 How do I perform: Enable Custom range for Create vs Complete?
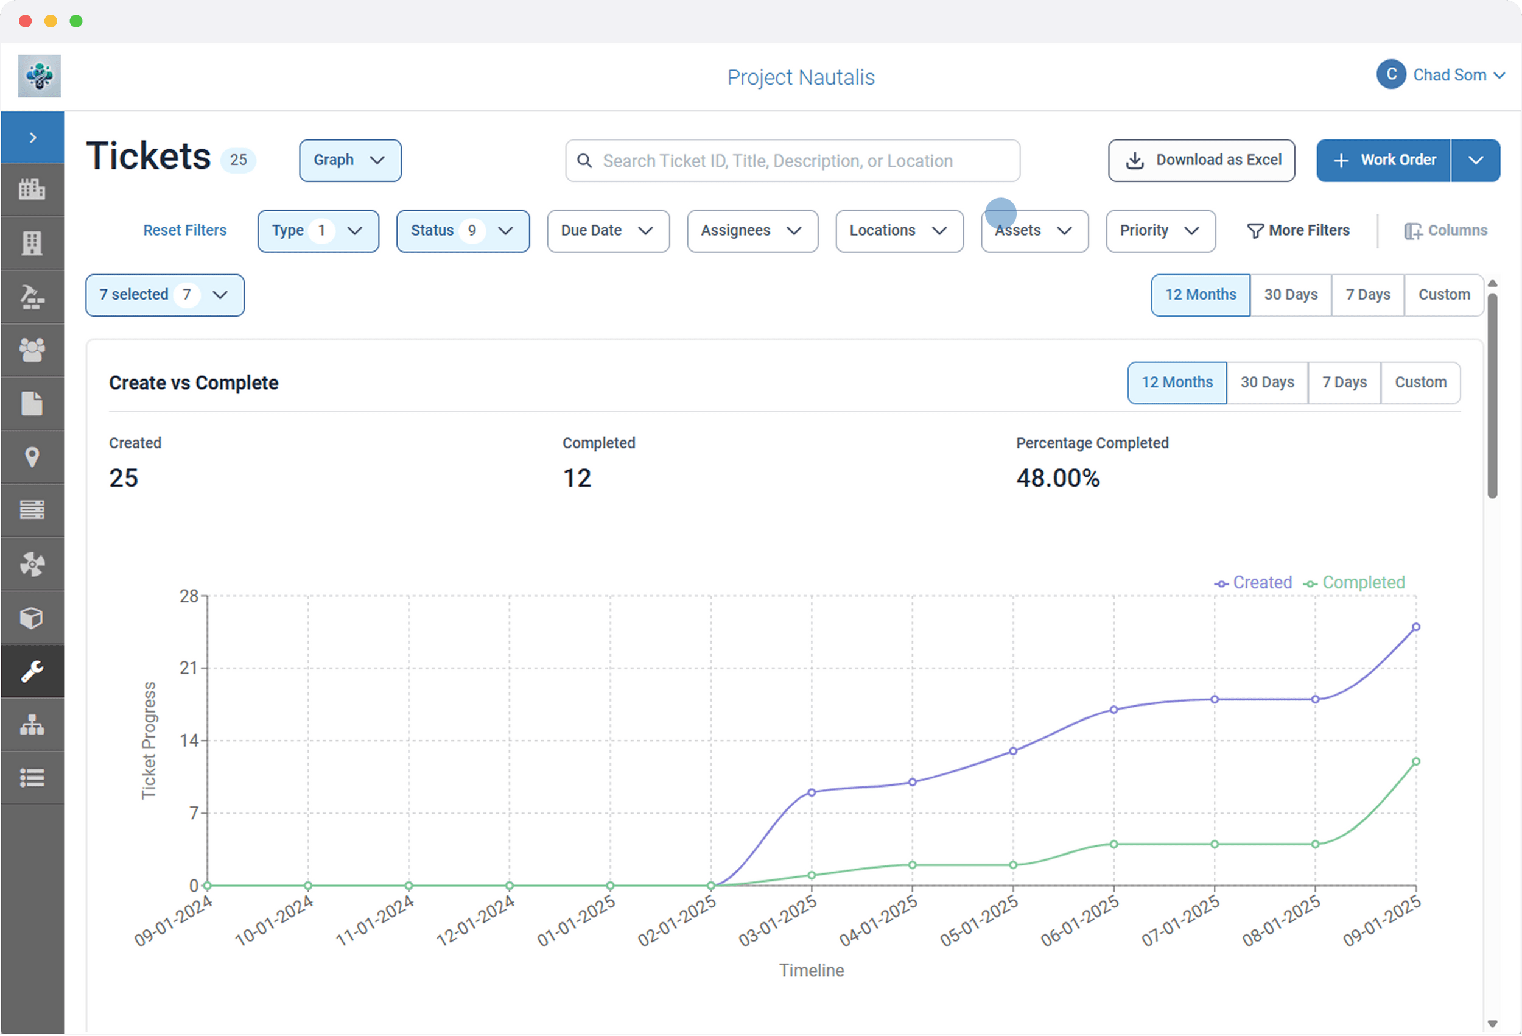pyautogui.click(x=1420, y=382)
